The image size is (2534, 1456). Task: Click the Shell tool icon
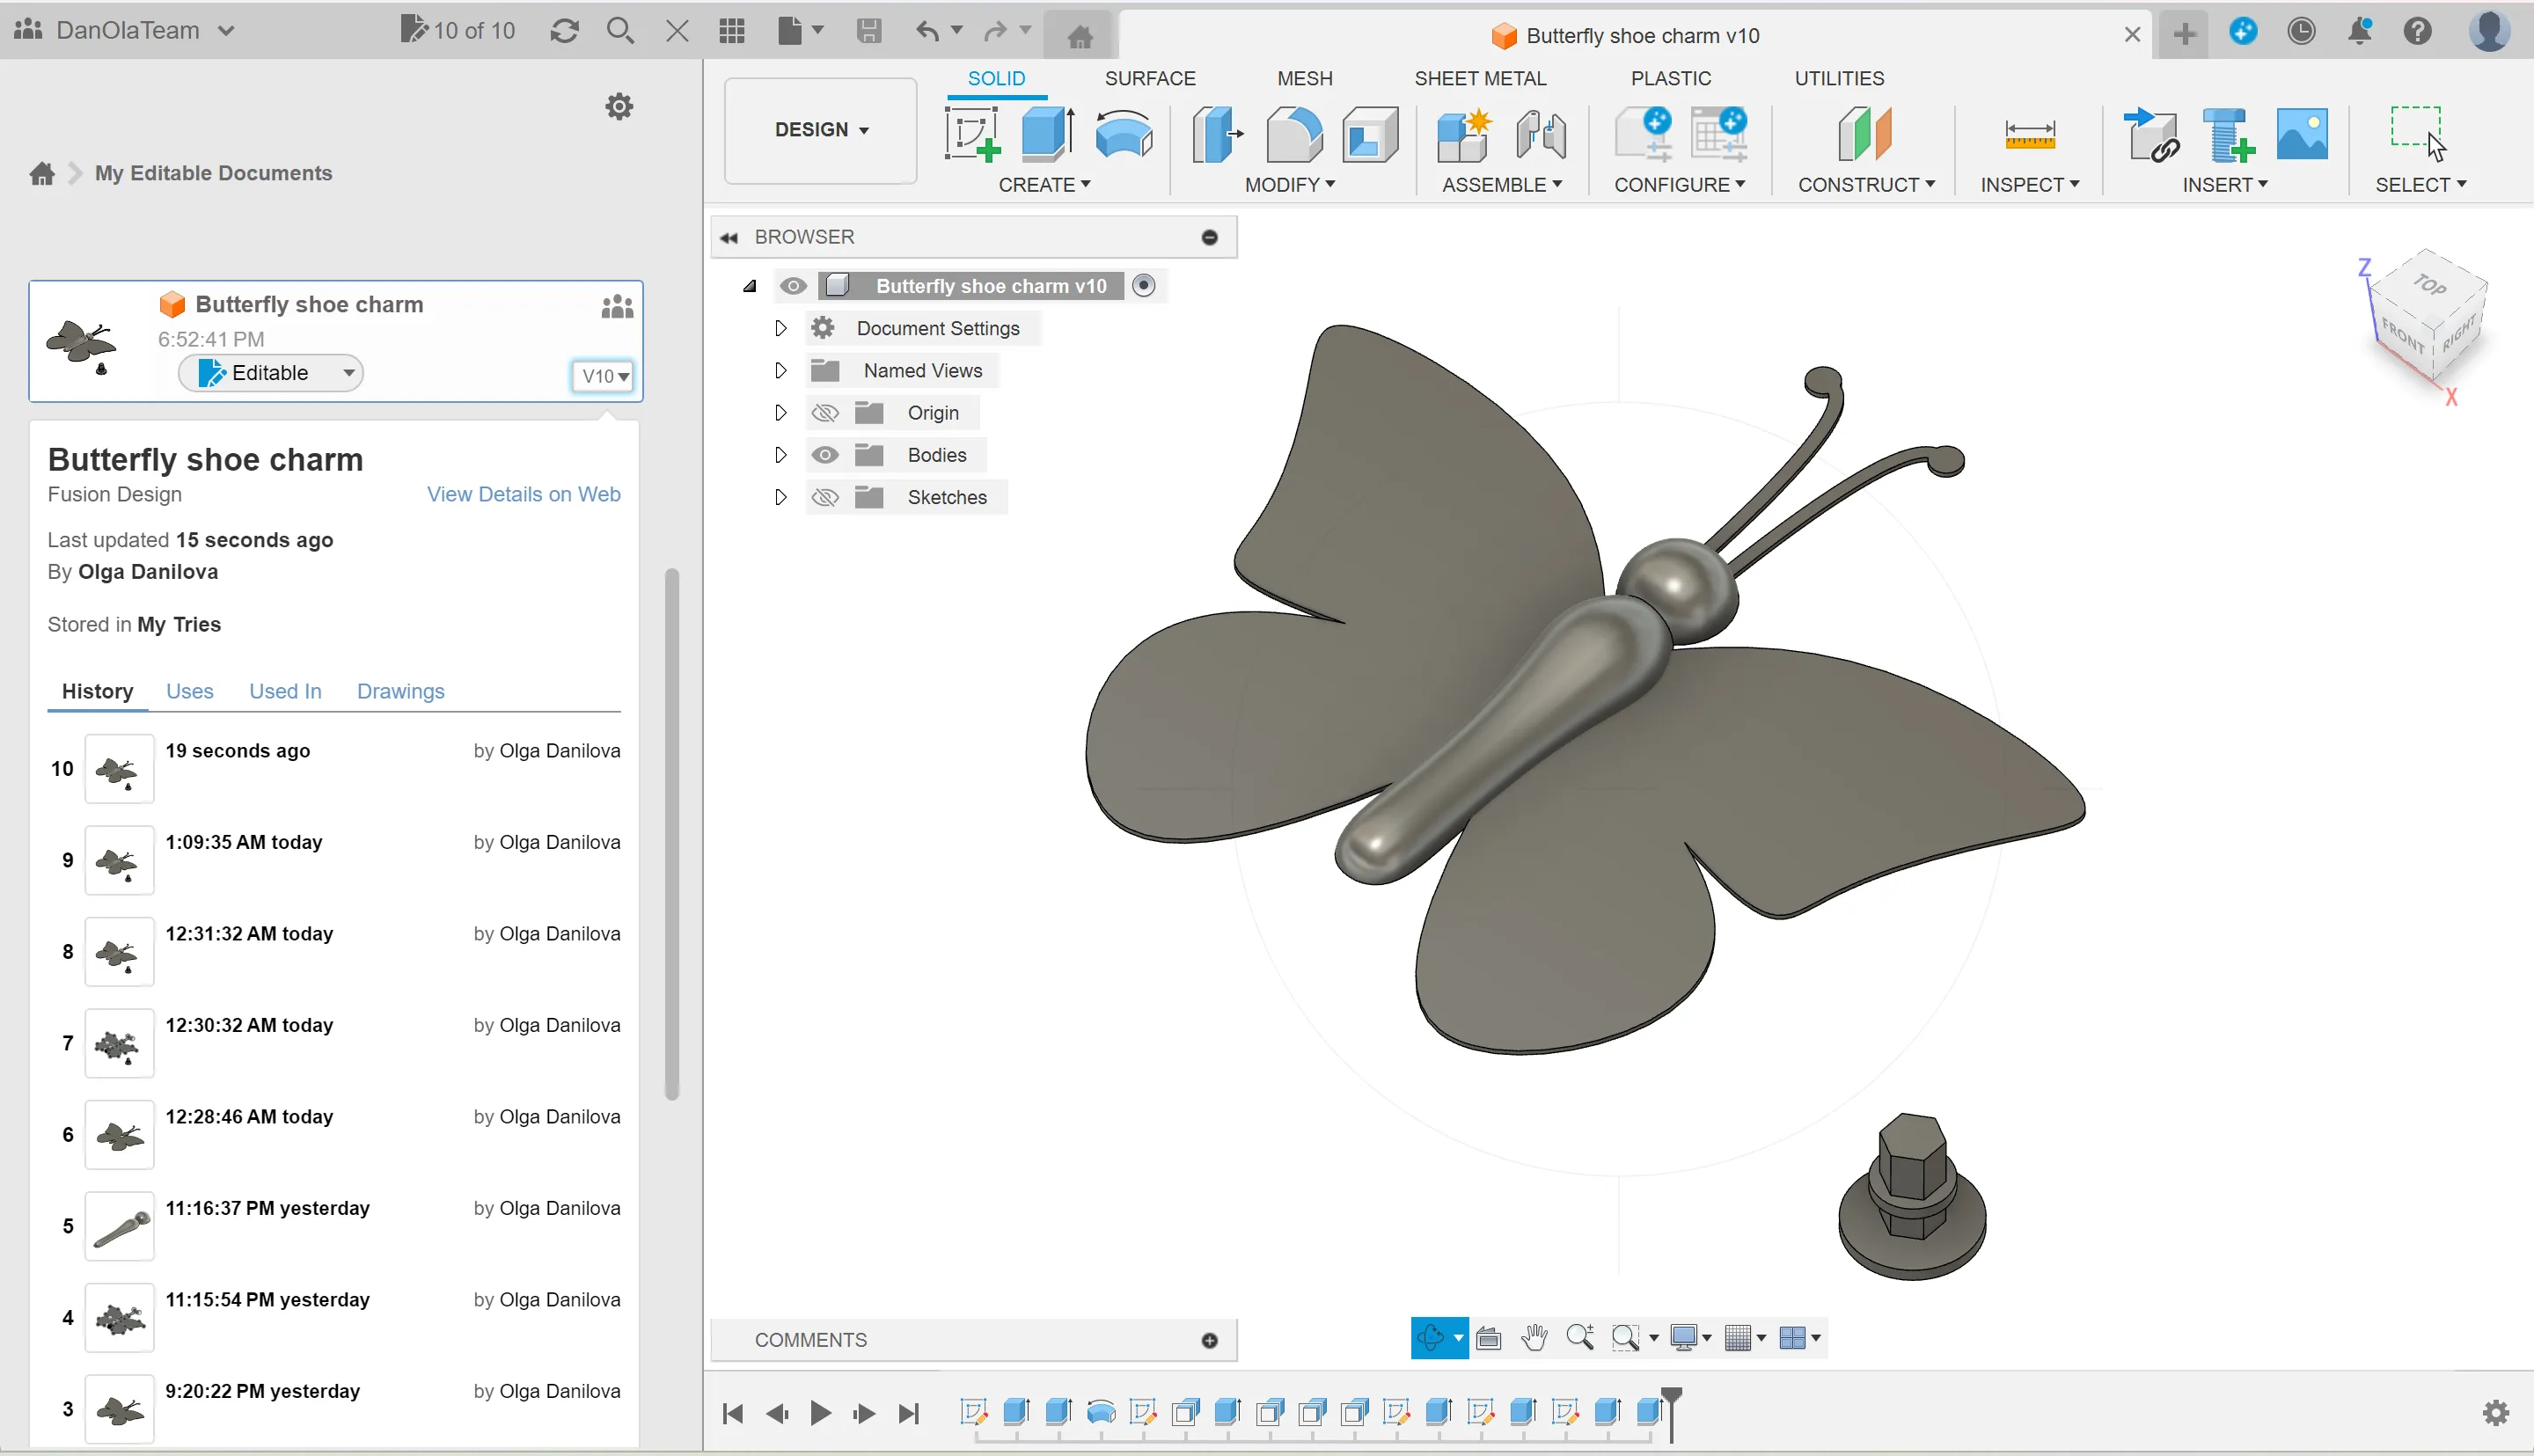point(1370,134)
